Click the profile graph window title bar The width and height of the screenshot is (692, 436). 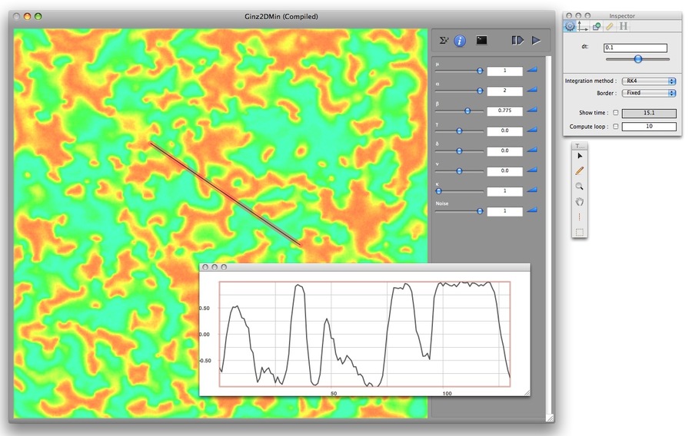pyautogui.click(x=364, y=267)
